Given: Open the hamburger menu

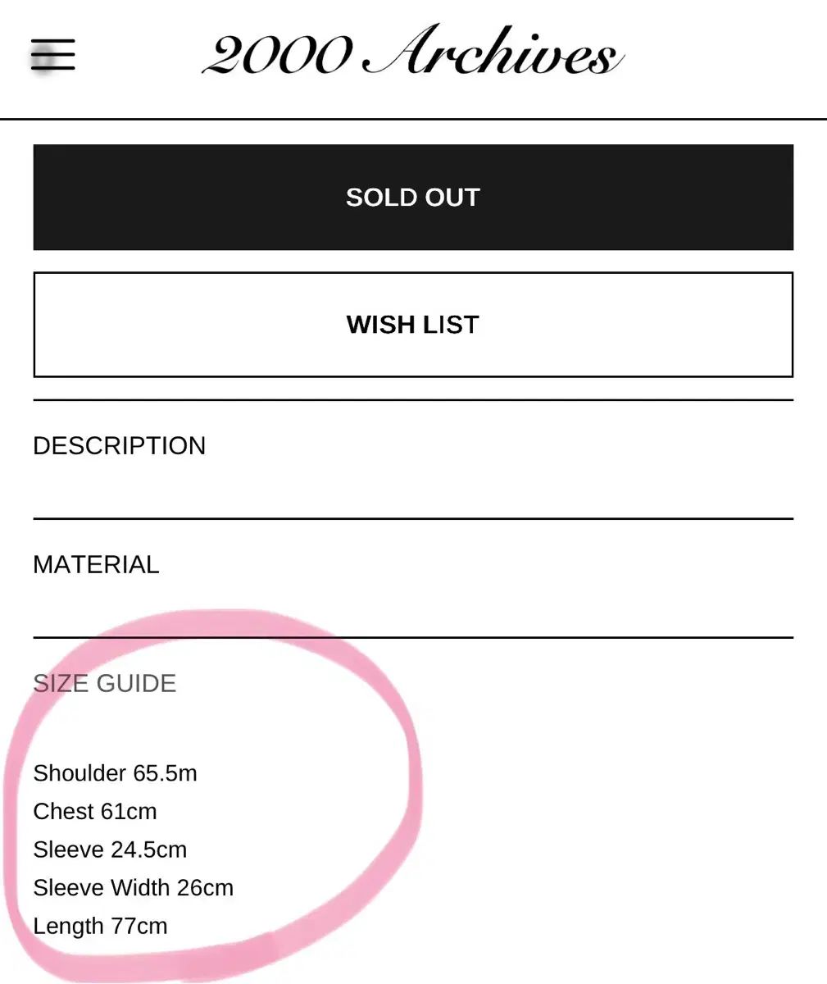Looking at the screenshot, I should [x=52, y=55].
